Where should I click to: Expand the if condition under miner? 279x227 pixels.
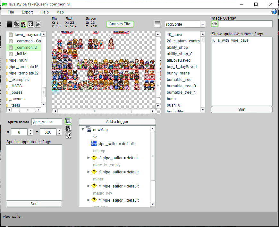pos(89,186)
